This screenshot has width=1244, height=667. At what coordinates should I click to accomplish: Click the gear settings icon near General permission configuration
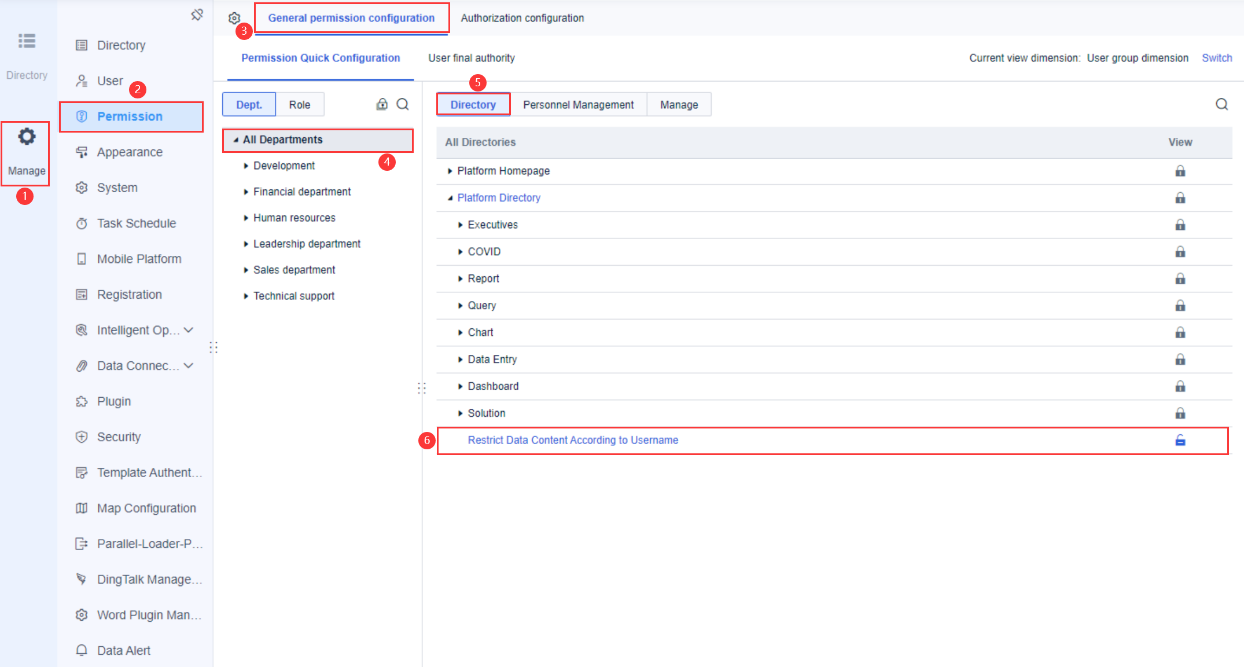234,18
